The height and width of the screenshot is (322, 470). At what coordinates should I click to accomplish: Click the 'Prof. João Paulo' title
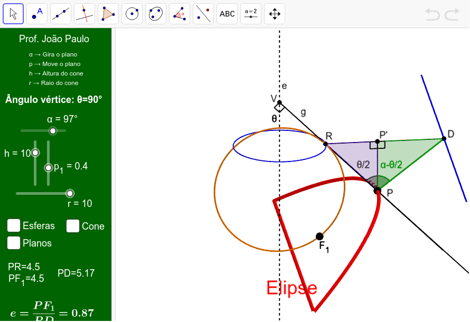tap(54, 39)
